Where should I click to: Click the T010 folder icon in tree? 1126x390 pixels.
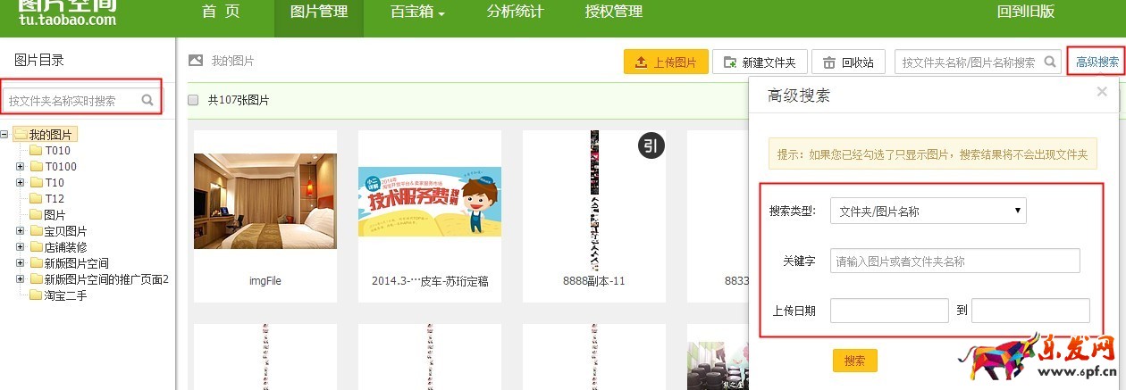37,151
